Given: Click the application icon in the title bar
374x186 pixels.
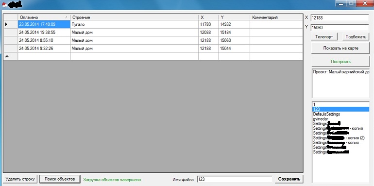Looking at the screenshot, I should [4, 4].
